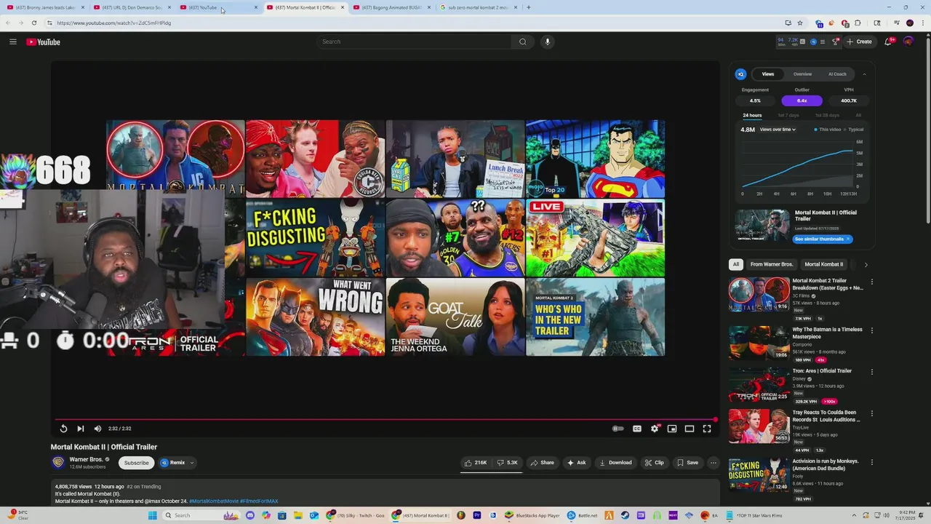Toggle closed captions CC button
931x524 pixels.
point(637,429)
